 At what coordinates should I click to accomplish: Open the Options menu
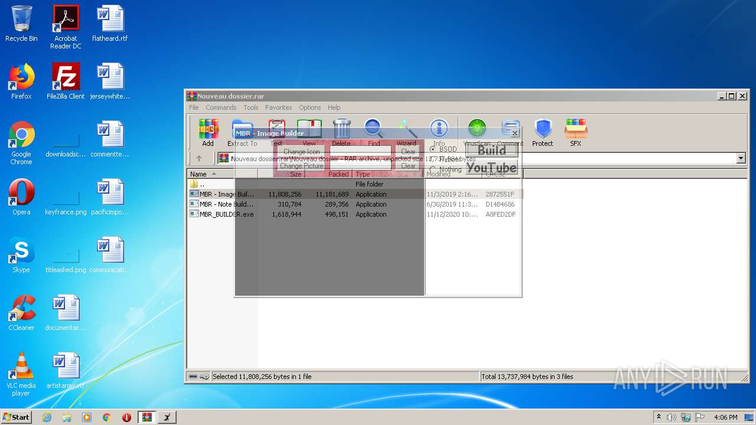pos(309,107)
